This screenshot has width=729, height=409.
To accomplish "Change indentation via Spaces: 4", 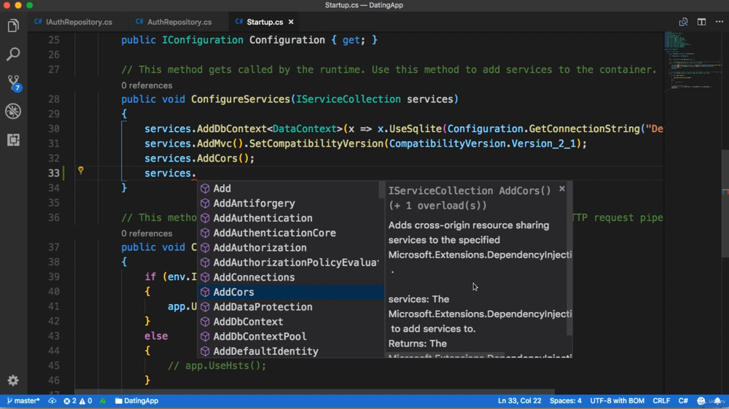I will [x=566, y=401].
